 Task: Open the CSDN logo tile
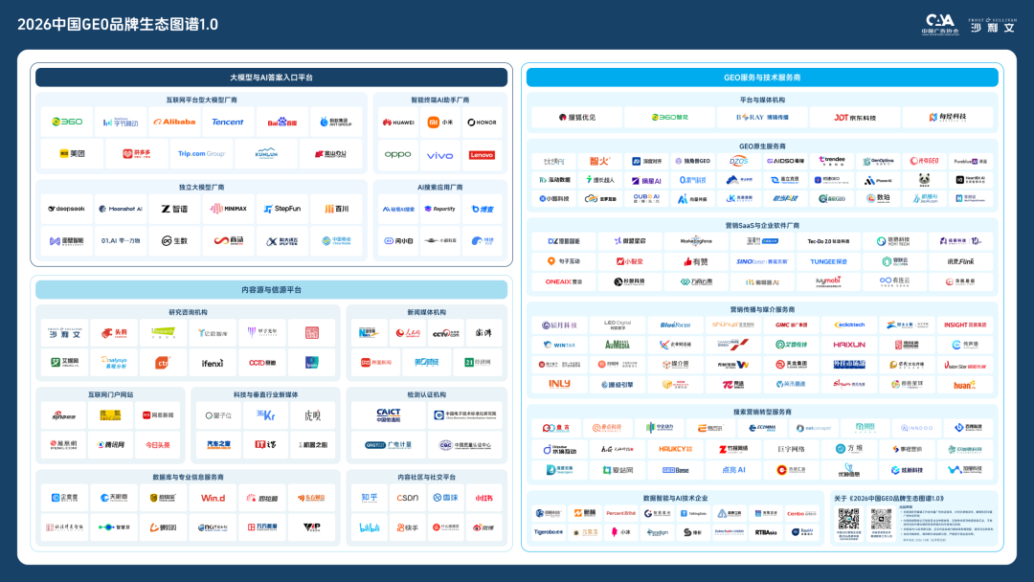point(408,498)
